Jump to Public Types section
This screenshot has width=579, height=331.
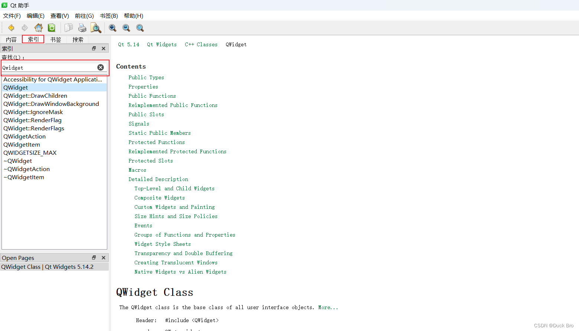[146, 77]
